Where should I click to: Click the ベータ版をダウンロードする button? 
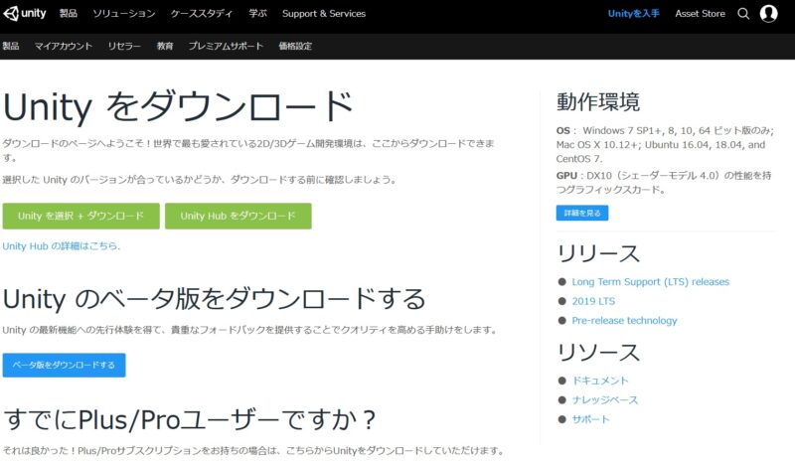(x=64, y=366)
